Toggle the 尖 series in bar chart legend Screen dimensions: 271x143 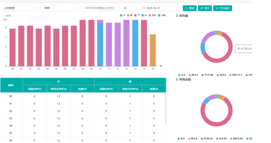point(123,15)
